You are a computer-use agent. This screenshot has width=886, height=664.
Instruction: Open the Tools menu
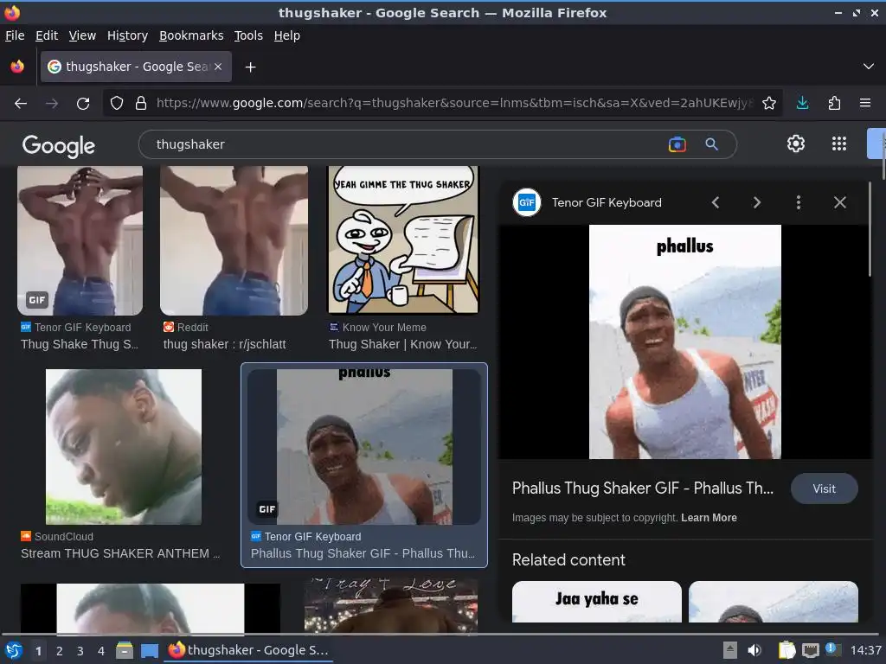click(x=248, y=35)
